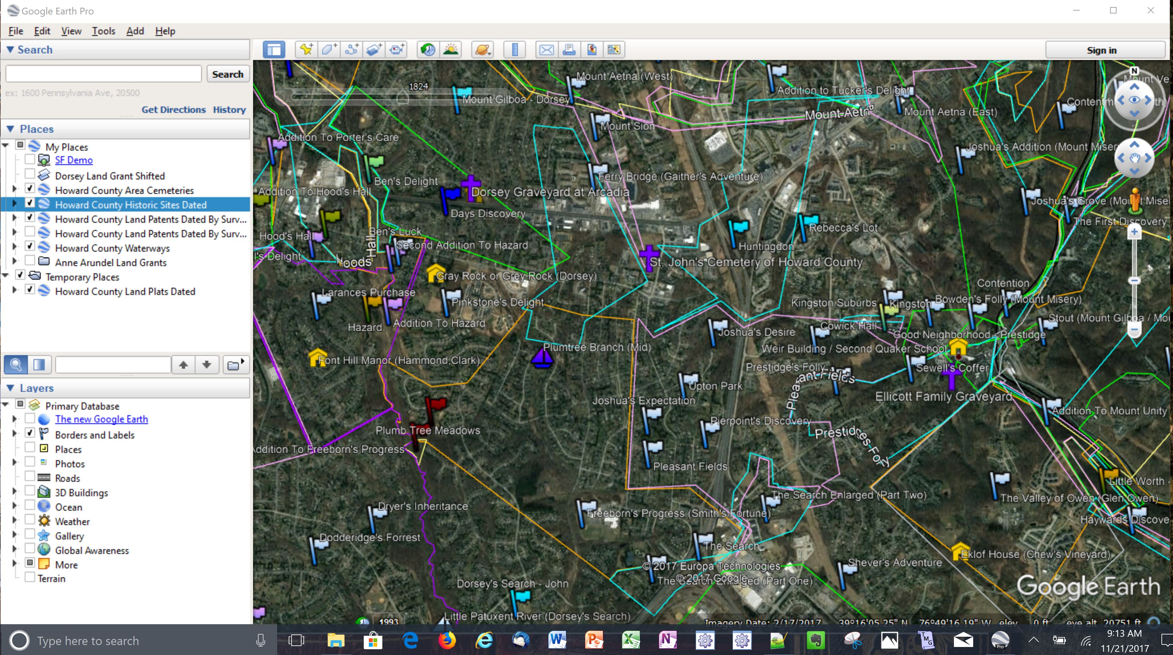Enable Dorsey Land Grant Shifted checkbox
1173x655 pixels.
[30, 174]
